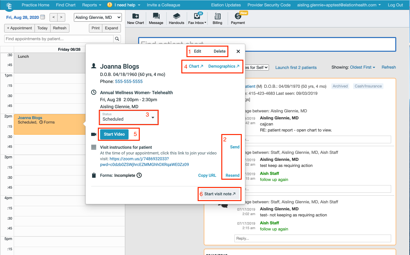The height and width of the screenshot is (255, 410).
Task: Open the Practice Home menu
Action: (35, 5)
